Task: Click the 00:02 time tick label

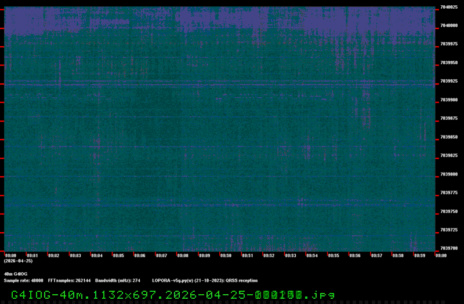Action: click(53, 255)
